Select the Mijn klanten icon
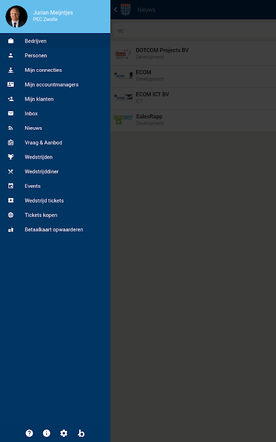The height and width of the screenshot is (442, 276). click(x=10, y=99)
